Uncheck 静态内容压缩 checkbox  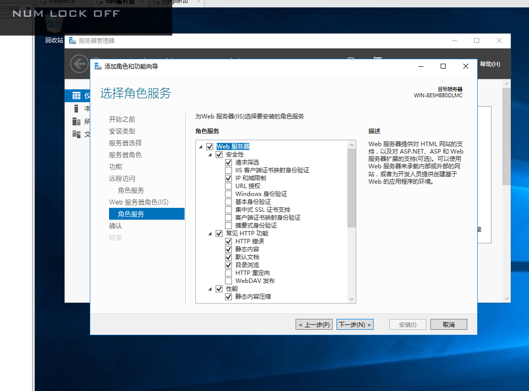point(228,296)
